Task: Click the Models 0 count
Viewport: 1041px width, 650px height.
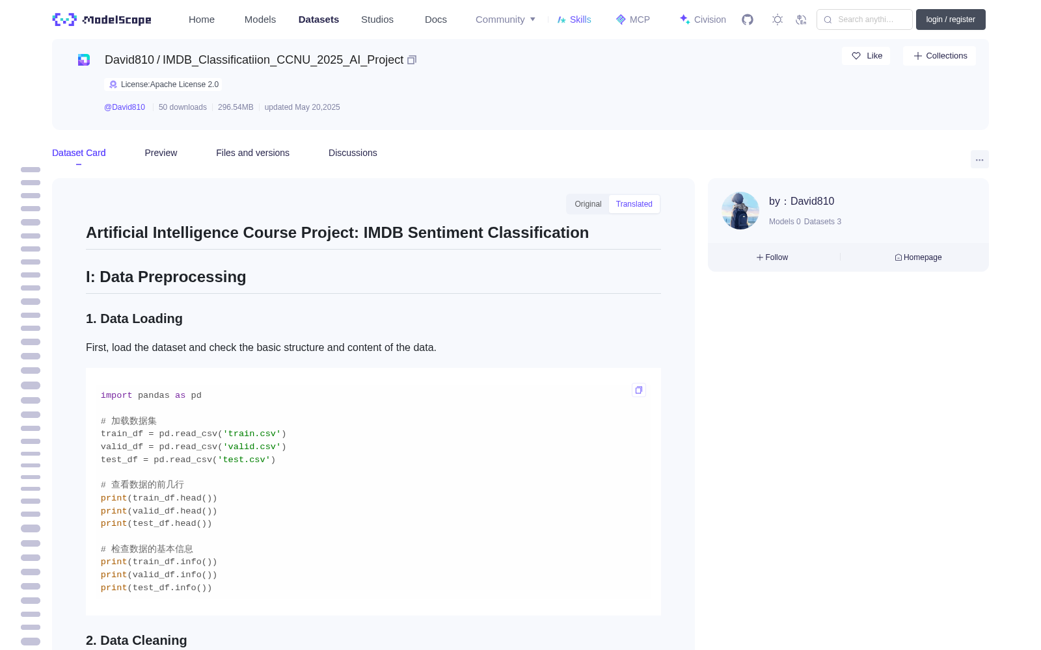Action: tap(785, 222)
